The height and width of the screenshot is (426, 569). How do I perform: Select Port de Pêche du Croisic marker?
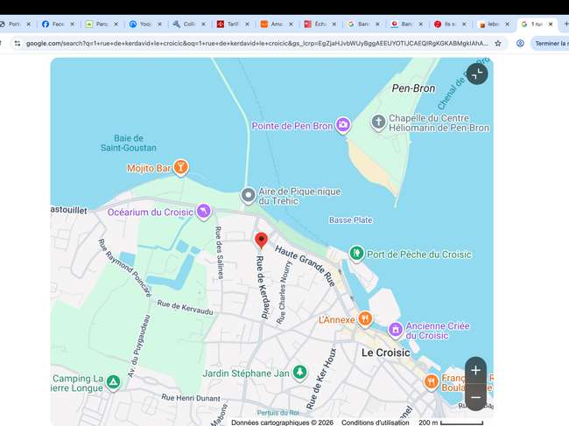pos(356,253)
